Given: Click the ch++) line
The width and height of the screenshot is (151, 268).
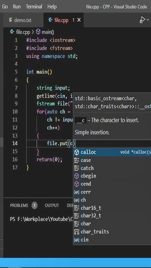Looking at the screenshot, I should 53,128.
